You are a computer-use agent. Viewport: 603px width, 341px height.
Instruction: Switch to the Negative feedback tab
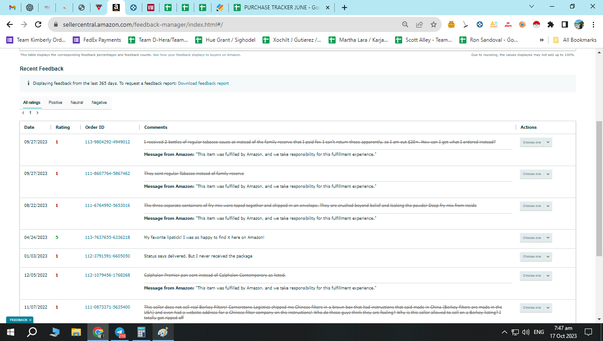click(x=99, y=103)
